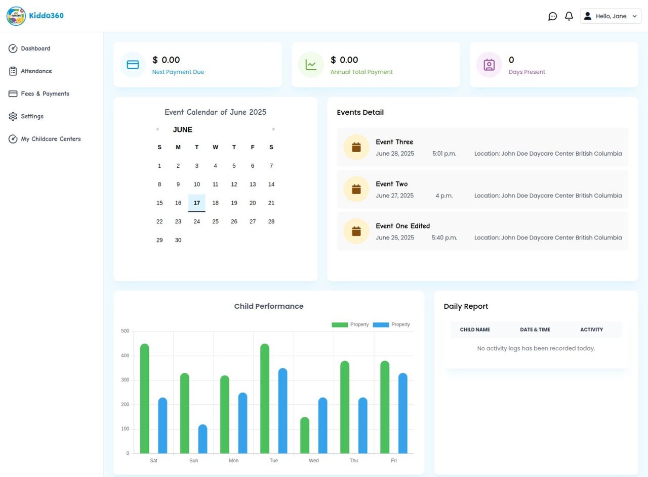Expand the Hello, Jane user dropdown
648x477 pixels.
[x=611, y=16]
